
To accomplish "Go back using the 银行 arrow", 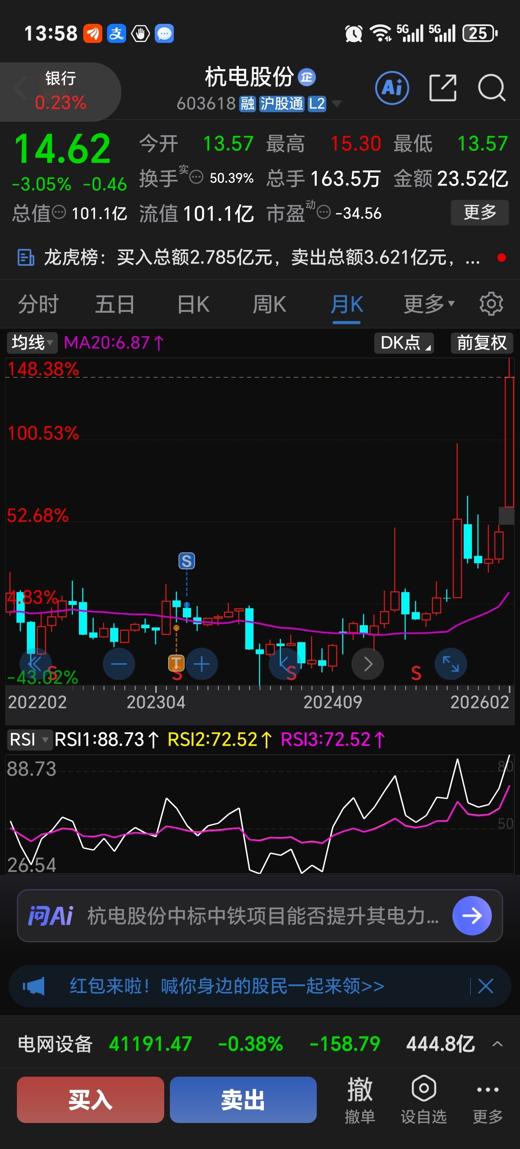I will click(x=20, y=88).
